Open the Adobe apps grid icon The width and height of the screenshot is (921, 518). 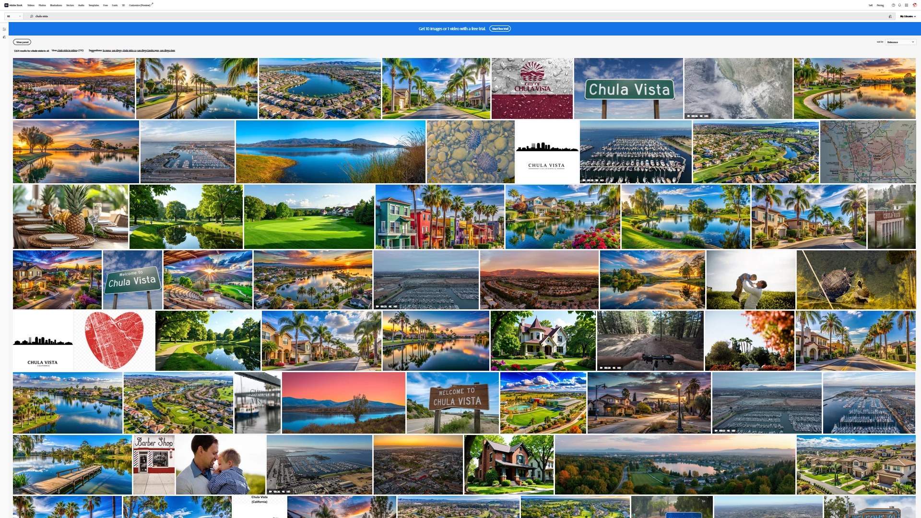tap(906, 5)
